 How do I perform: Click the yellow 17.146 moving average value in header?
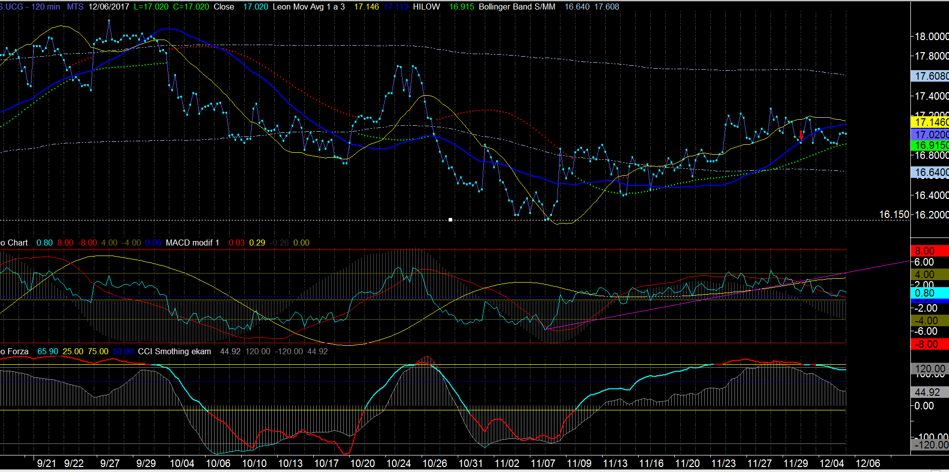tap(366, 7)
